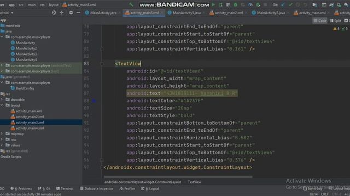Click Select Opened File target icon

click(54, 13)
